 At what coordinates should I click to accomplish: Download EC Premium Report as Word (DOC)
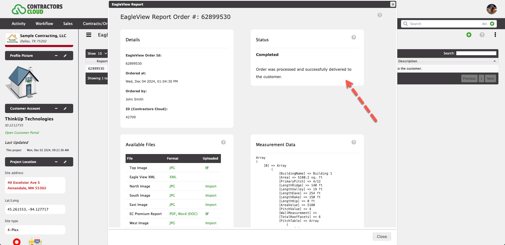(x=188, y=214)
